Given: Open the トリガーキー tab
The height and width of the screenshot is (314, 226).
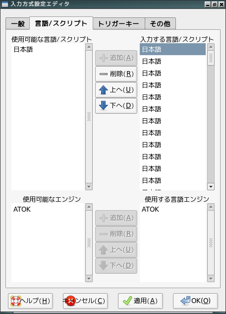Looking at the screenshot, I should point(118,24).
